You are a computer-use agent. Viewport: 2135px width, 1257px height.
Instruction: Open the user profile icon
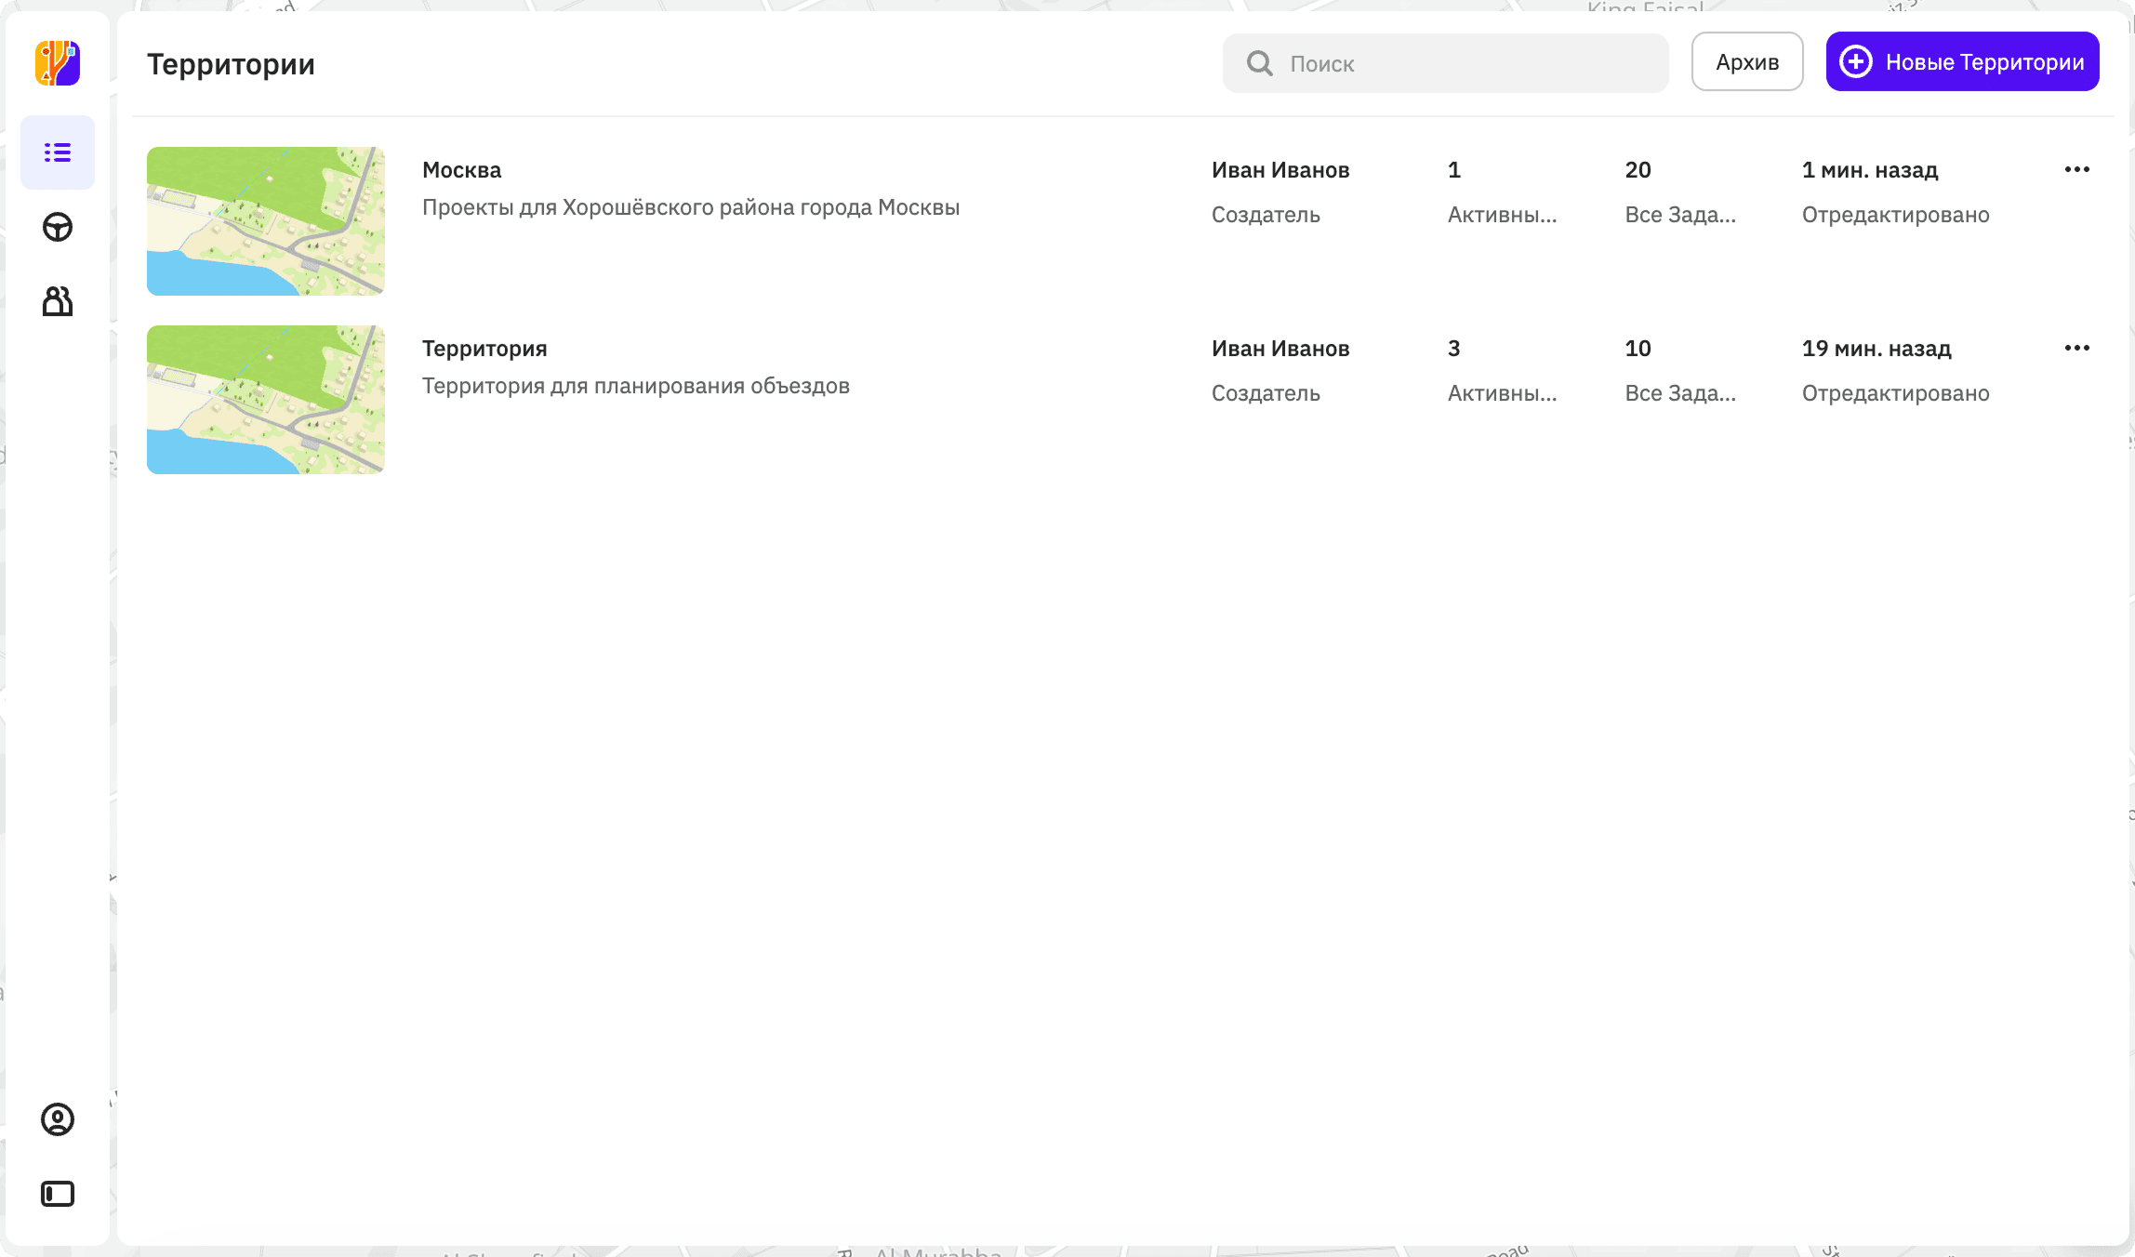58,1119
